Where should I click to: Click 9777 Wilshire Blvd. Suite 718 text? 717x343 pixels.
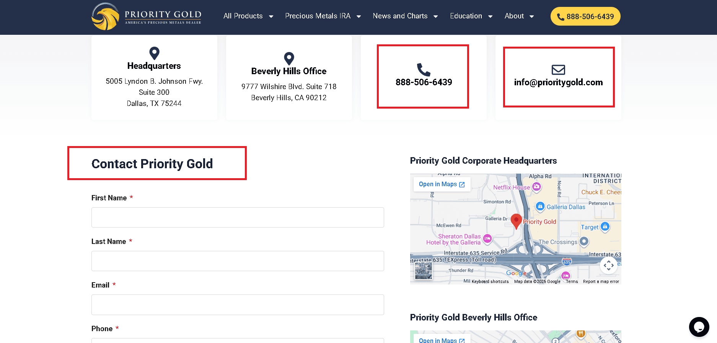(289, 86)
